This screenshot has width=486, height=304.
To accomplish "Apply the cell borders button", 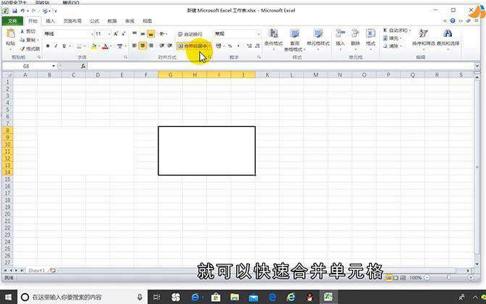I will click(x=79, y=46).
